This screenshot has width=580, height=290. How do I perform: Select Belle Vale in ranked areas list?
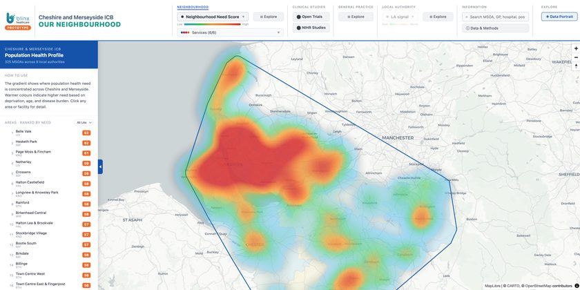[x=49, y=133]
